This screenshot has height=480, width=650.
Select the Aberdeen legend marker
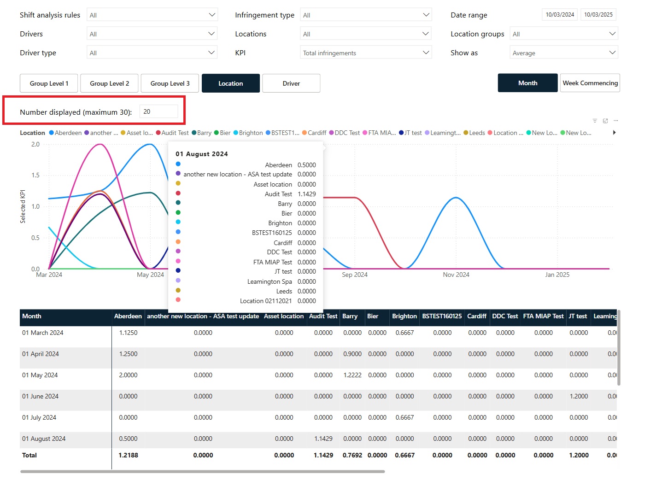tap(52, 133)
